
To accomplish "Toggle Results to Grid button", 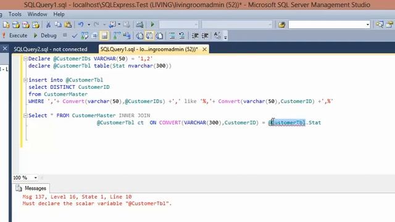I will [x=149, y=36].
